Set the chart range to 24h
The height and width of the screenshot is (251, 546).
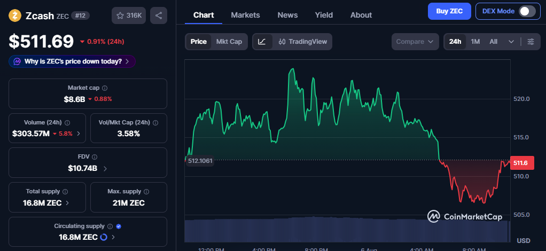click(x=455, y=42)
